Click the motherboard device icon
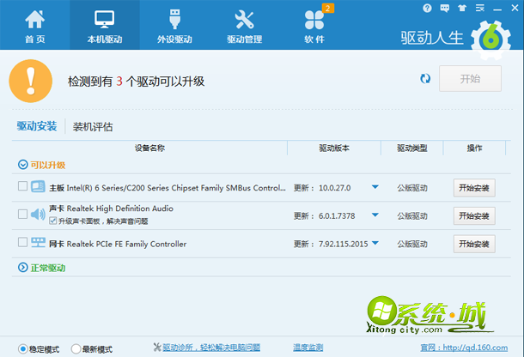The width and height of the screenshot is (524, 357). pyautogui.click(x=38, y=187)
